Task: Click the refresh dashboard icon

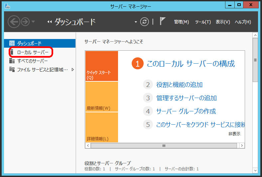Action: [x=145, y=22]
